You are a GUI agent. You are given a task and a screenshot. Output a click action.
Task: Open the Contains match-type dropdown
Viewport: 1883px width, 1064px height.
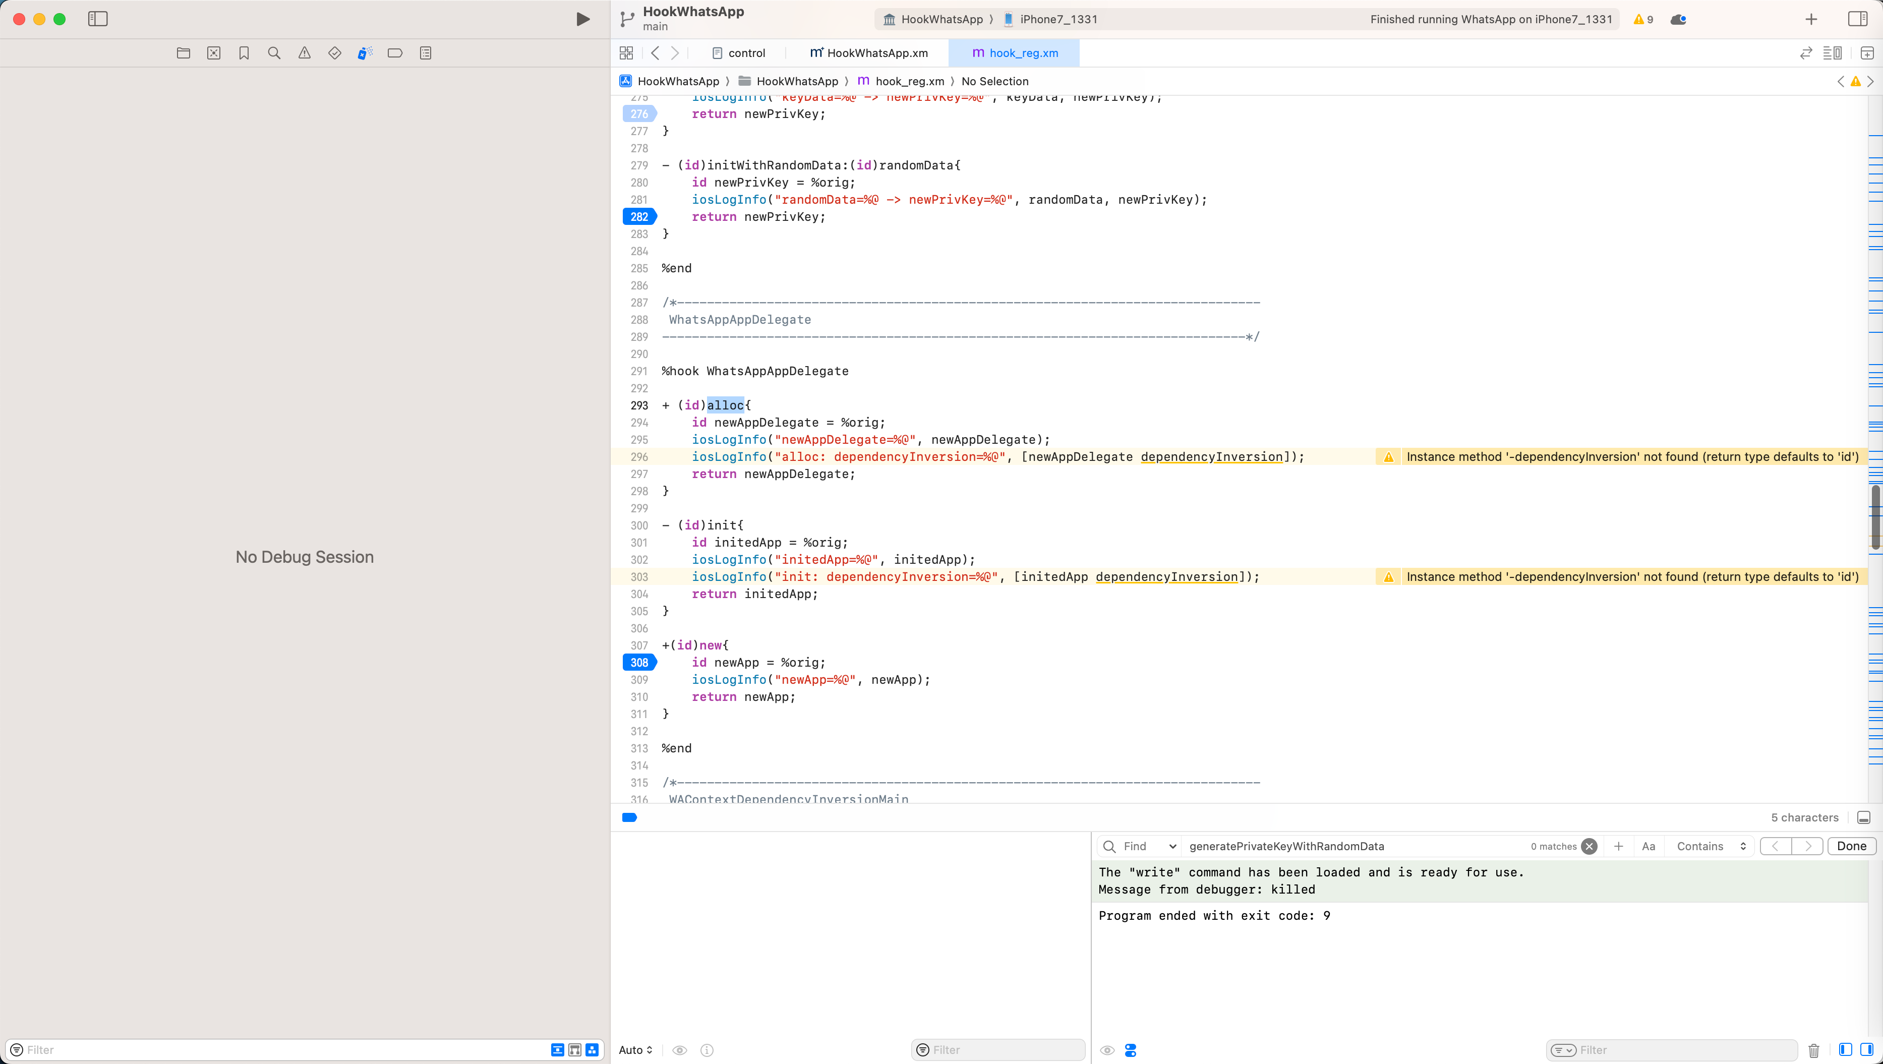1711,846
